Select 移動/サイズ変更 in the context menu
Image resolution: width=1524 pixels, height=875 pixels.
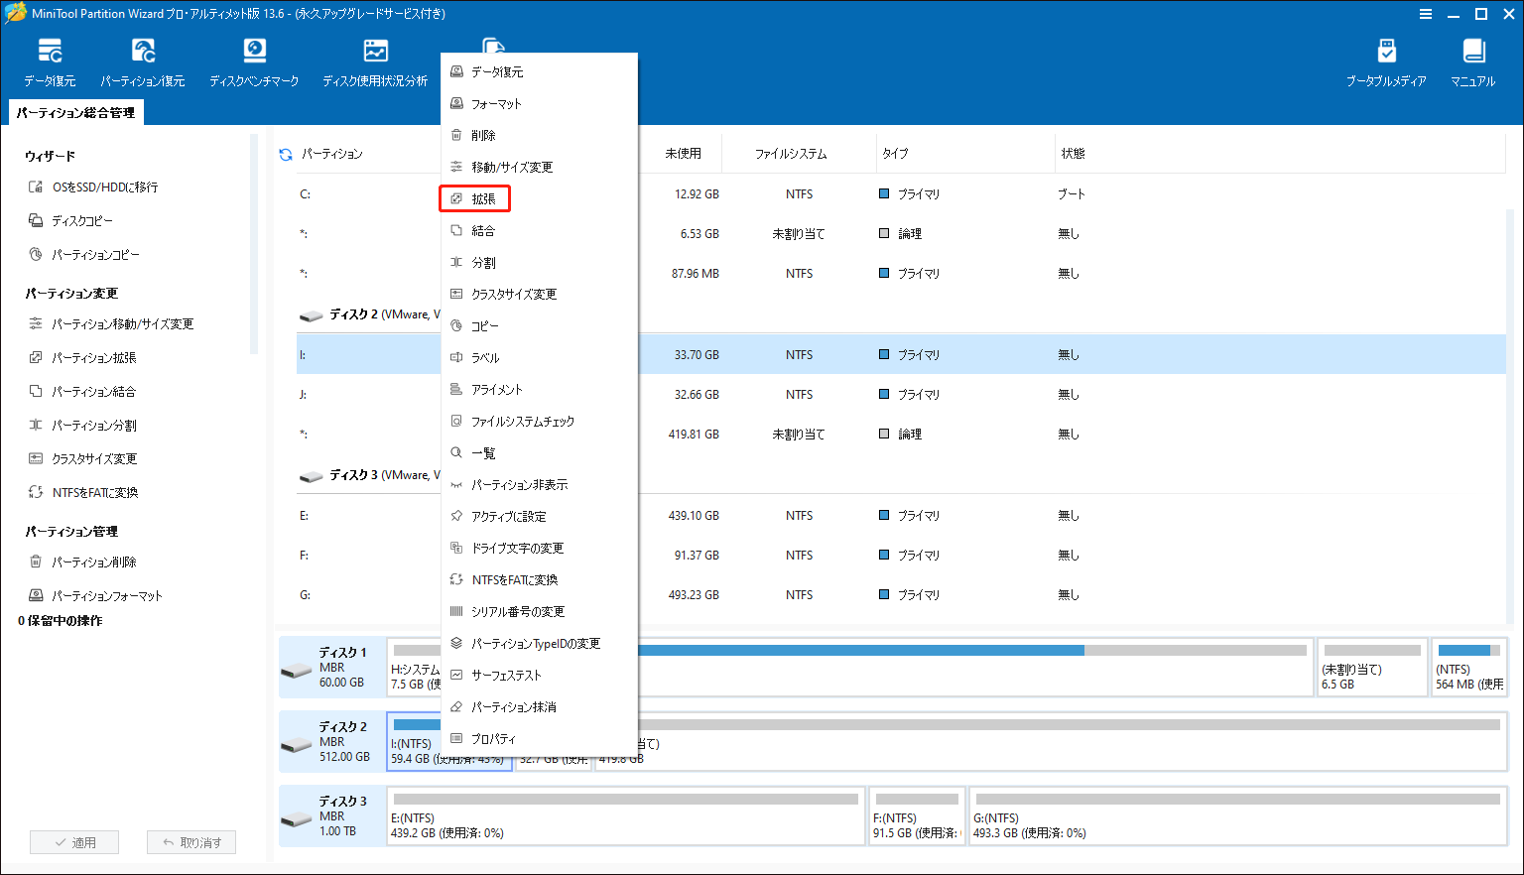(x=539, y=167)
